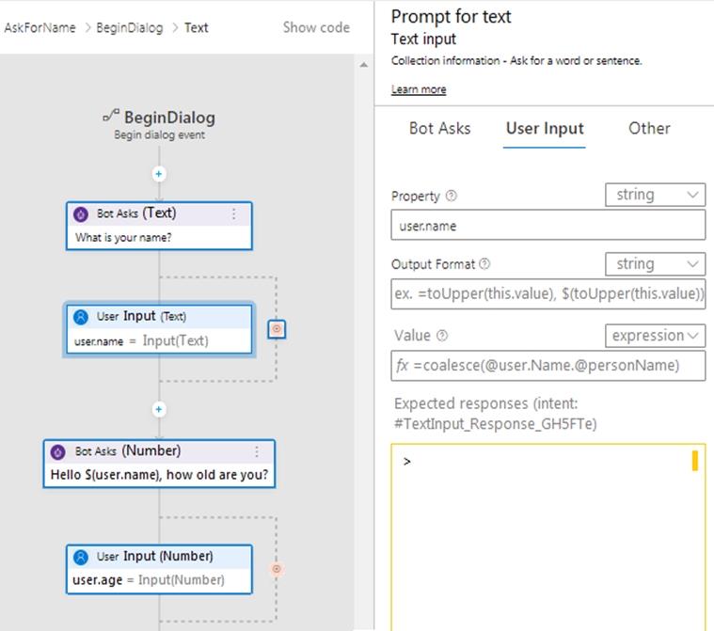Click the Show code button
Screen dimensions: 714x631
coord(316,27)
